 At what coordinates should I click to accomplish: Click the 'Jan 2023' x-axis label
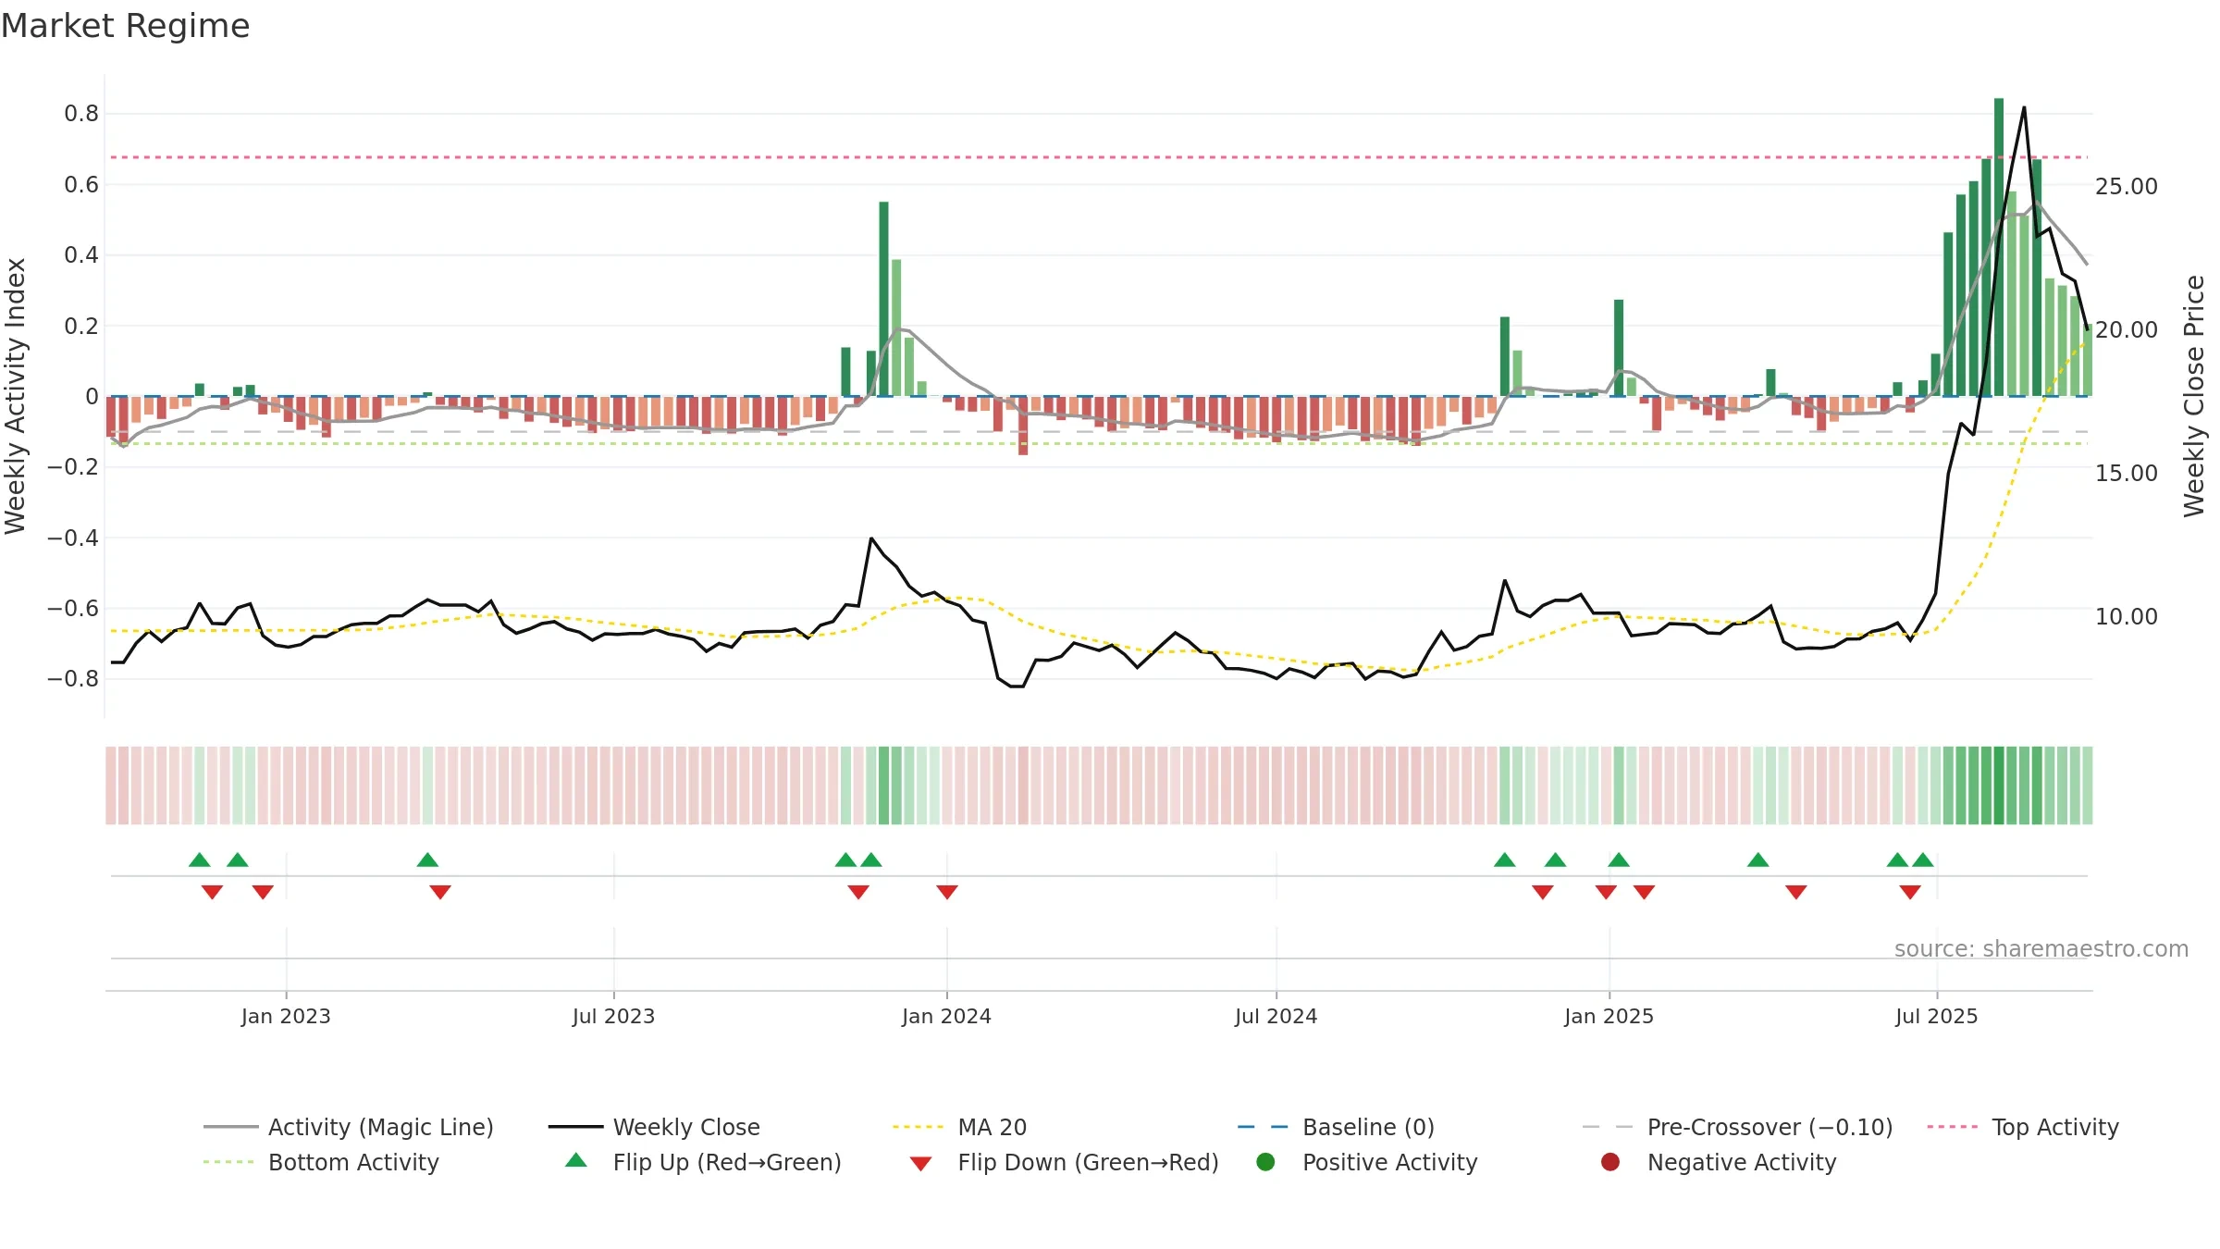tap(286, 1017)
